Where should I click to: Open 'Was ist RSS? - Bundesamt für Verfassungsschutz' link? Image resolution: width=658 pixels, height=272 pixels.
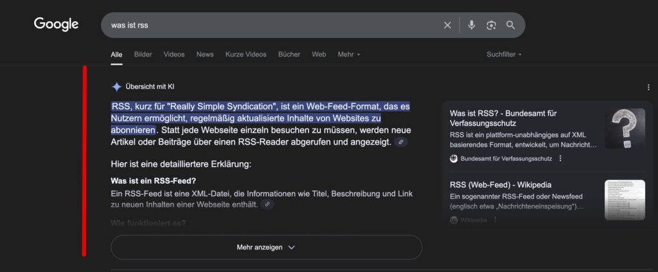504,118
